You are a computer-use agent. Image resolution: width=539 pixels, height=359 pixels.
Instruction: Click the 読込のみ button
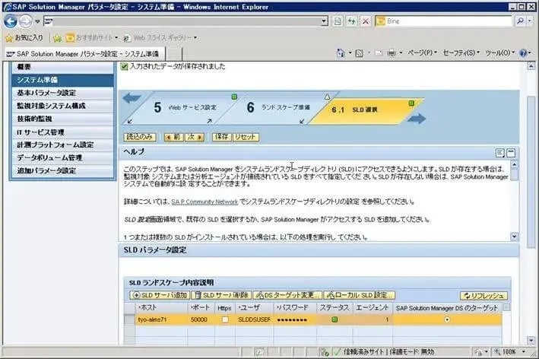point(140,137)
